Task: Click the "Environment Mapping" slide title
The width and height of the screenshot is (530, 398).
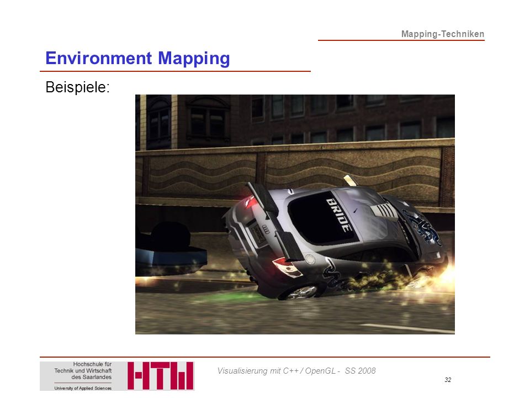Action: pyautogui.click(x=137, y=58)
